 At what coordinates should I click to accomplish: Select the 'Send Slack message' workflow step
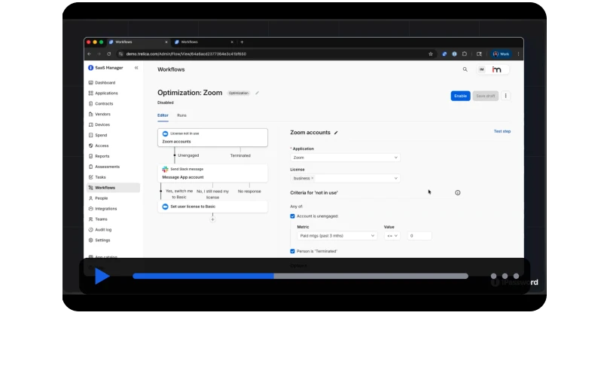pos(212,173)
